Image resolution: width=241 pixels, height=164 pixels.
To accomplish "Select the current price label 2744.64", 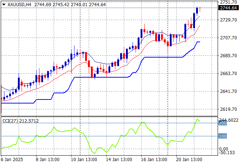I will (x=228, y=8).
